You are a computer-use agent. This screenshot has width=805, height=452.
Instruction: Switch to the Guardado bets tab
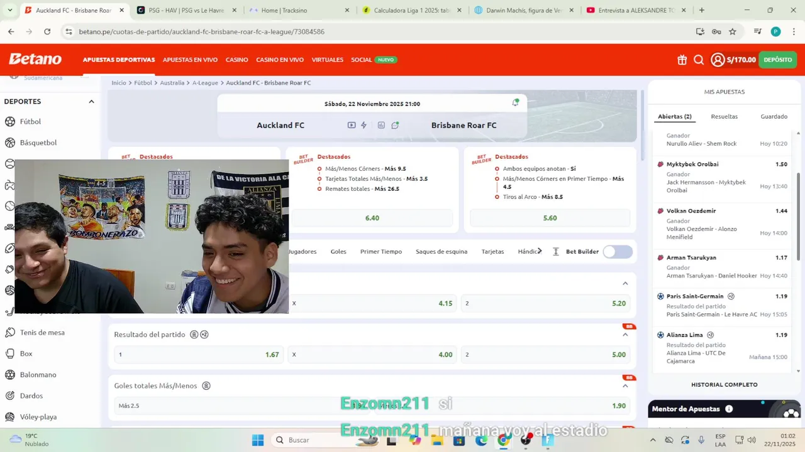(x=774, y=116)
